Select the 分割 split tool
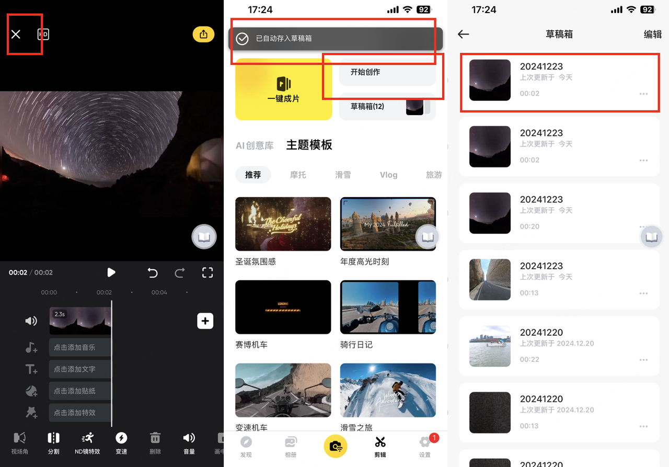 (x=53, y=442)
